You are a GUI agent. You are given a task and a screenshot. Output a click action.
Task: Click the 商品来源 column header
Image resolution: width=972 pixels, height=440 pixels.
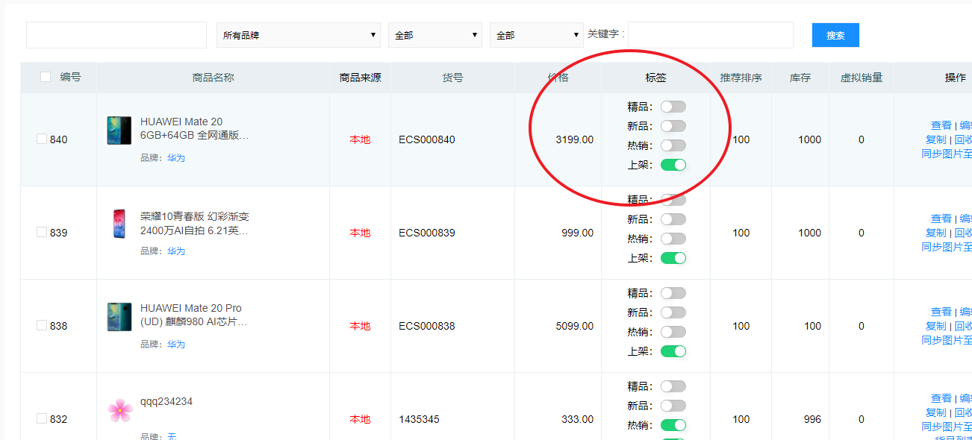[x=360, y=78]
